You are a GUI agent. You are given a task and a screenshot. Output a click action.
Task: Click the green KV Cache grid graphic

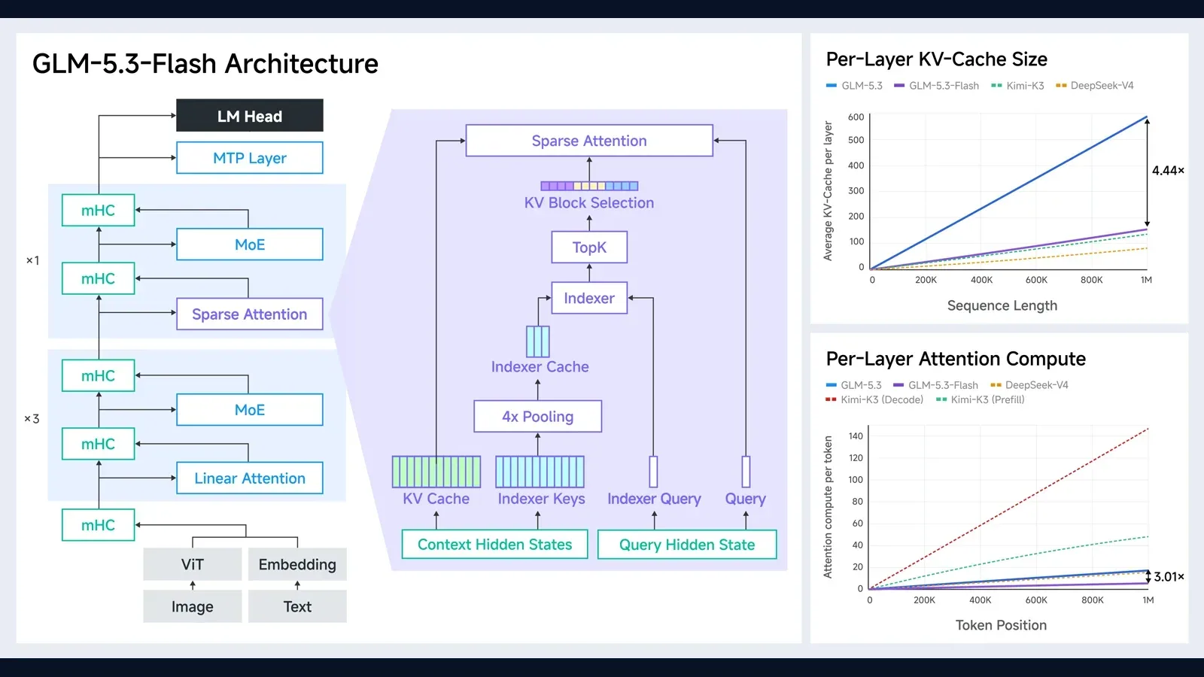(x=436, y=472)
